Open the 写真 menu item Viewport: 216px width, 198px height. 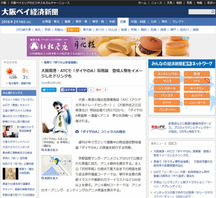[189, 3]
